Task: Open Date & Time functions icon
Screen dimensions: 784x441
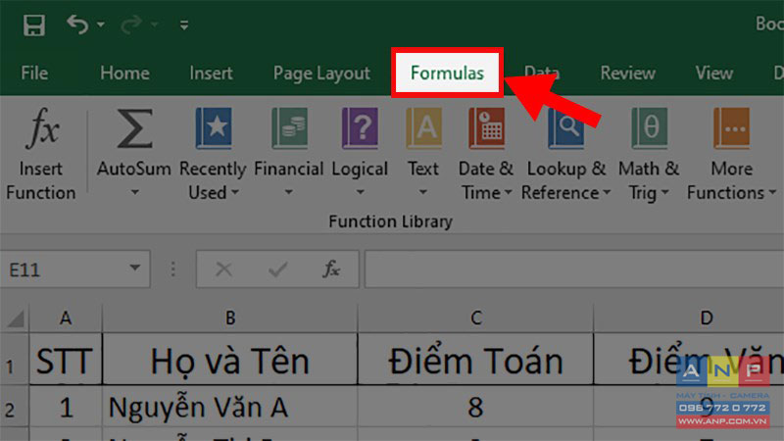Action: 486,128
